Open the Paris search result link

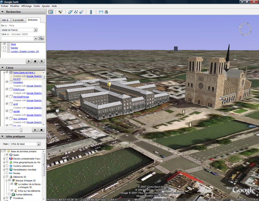13,44
